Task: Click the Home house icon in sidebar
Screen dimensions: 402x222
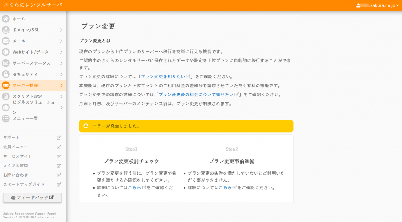Action: [6, 19]
